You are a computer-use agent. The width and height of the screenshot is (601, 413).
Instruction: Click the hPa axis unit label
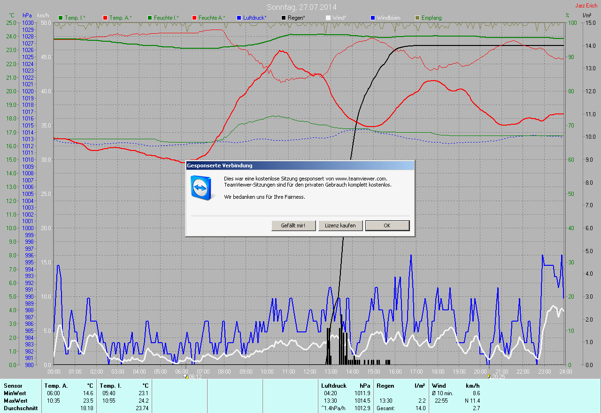[x=27, y=15]
